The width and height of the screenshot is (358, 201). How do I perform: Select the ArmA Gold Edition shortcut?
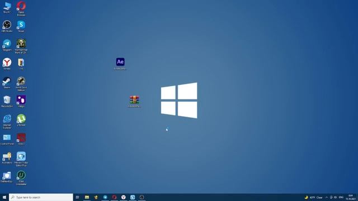click(x=21, y=84)
